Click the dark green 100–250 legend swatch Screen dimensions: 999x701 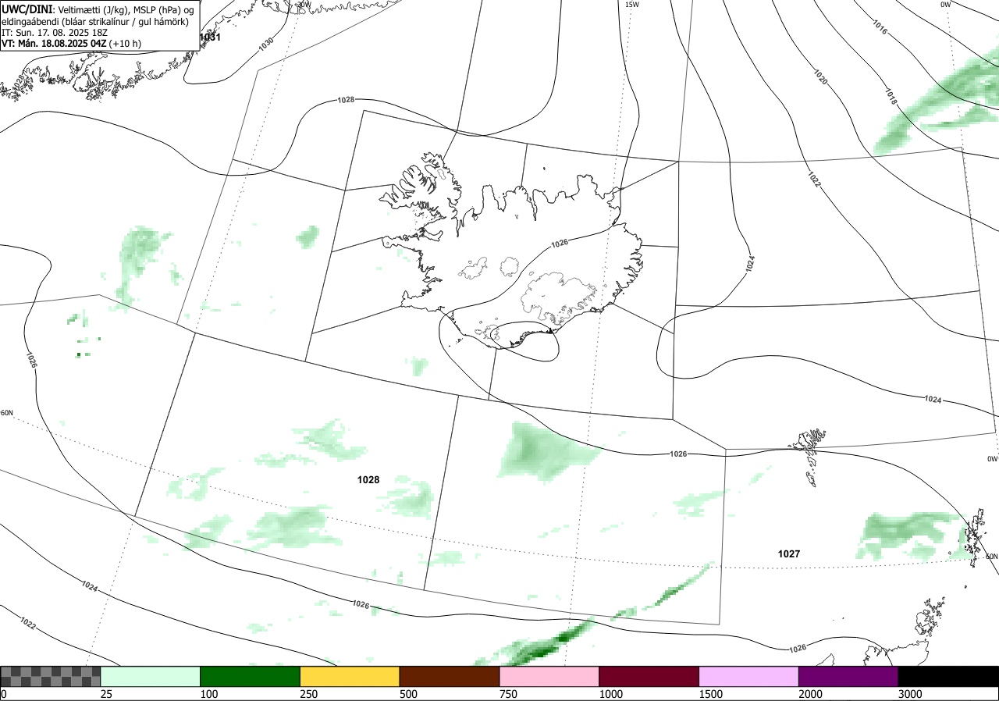click(251, 676)
